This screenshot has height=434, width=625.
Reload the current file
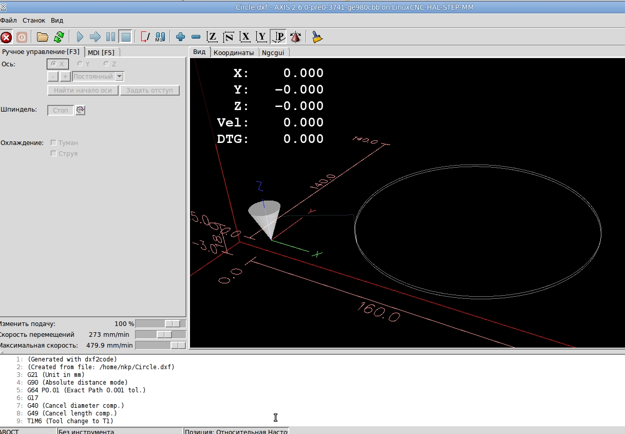pos(59,37)
